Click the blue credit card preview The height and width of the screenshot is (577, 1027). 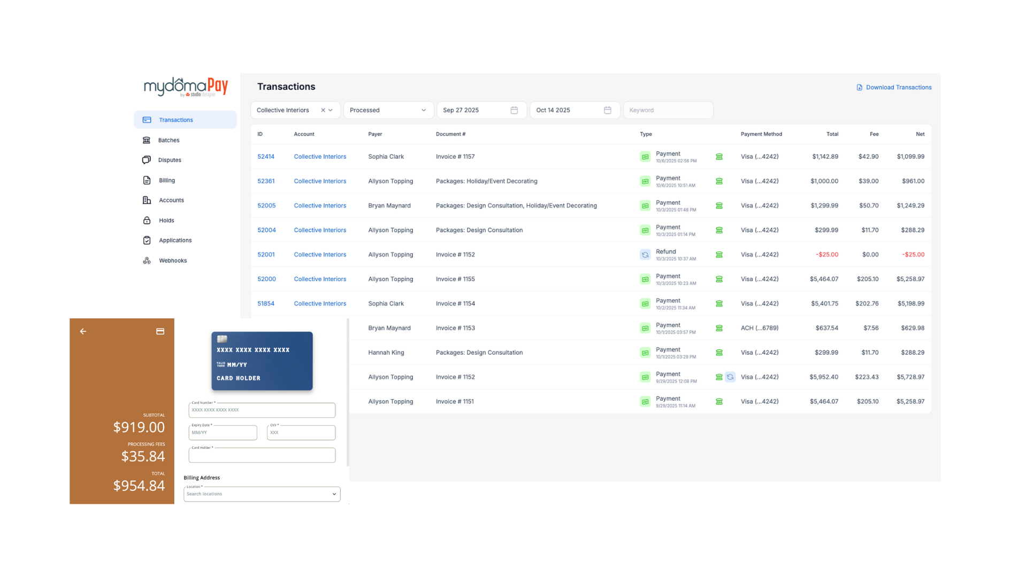pos(262,361)
